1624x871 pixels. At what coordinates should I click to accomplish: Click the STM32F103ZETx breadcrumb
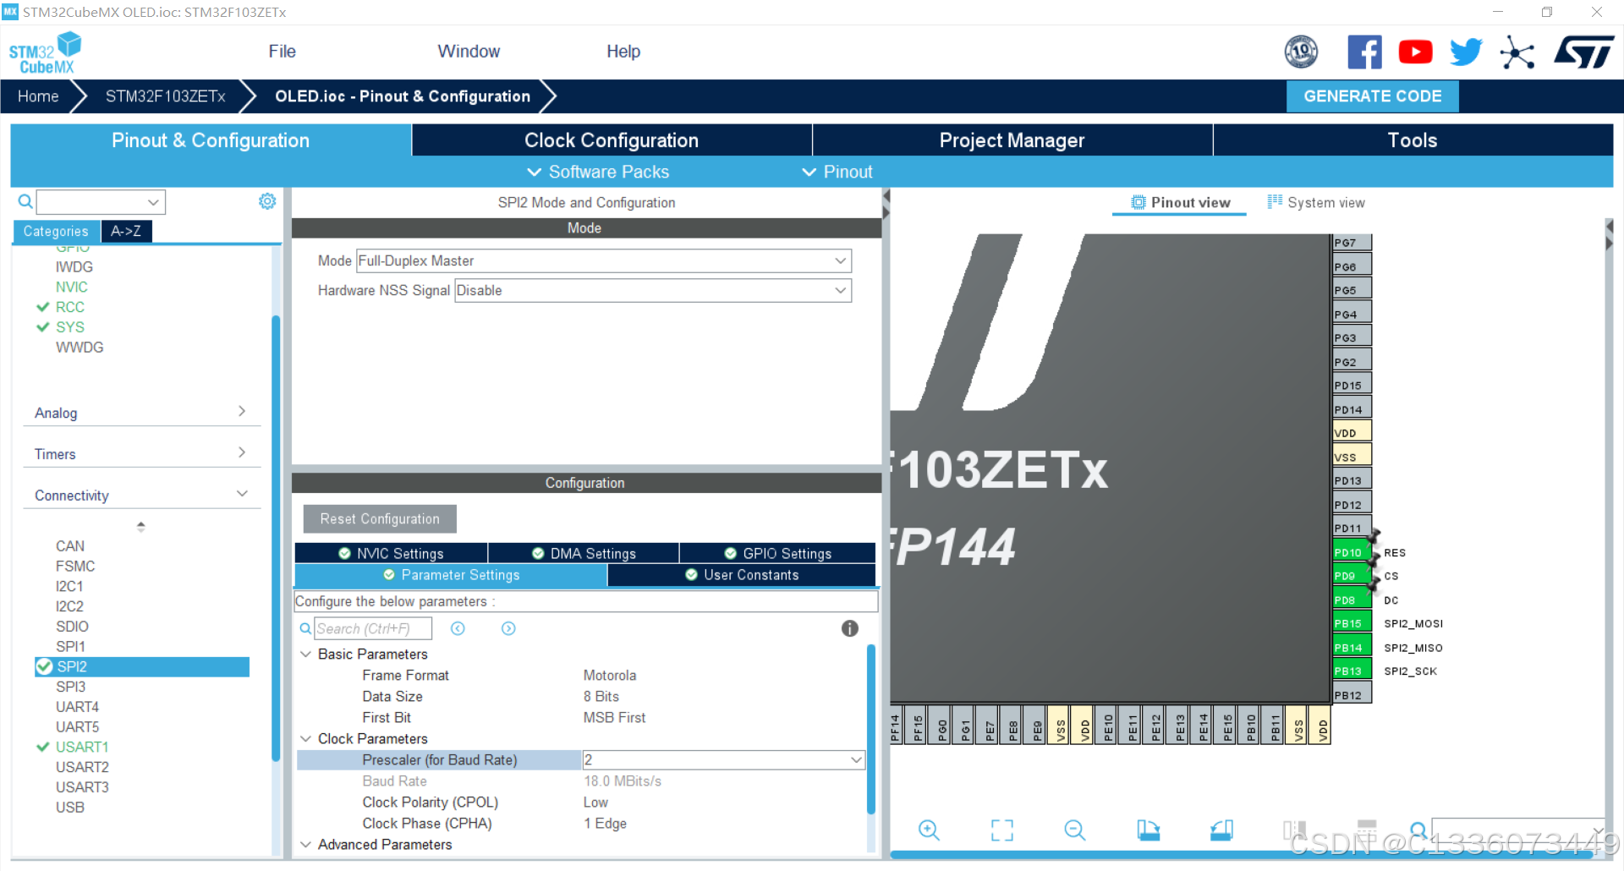point(166,96)
